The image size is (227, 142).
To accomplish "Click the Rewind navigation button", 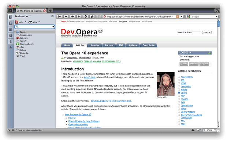I will [x=59, y=16].
